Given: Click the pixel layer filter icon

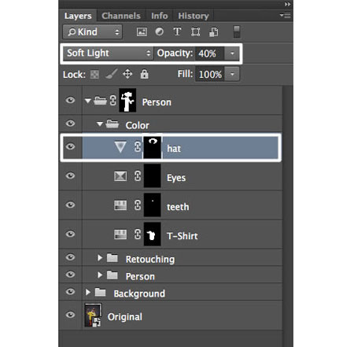Looking at the screenshot, I should pos(142,32).
